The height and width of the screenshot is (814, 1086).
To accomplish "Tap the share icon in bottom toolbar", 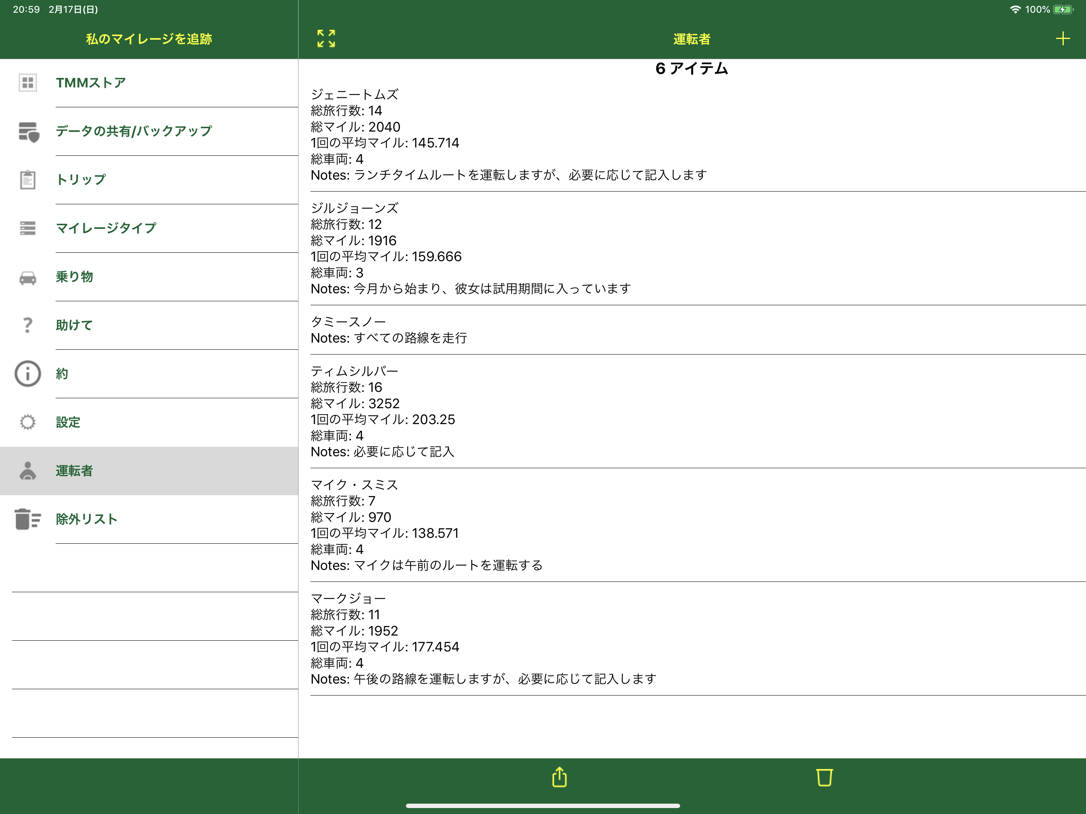I will [559, 777].
